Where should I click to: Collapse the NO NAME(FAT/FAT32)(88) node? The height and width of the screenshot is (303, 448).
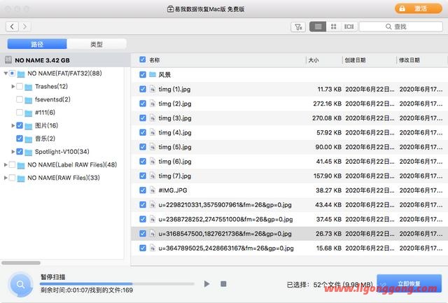(6, 73)
